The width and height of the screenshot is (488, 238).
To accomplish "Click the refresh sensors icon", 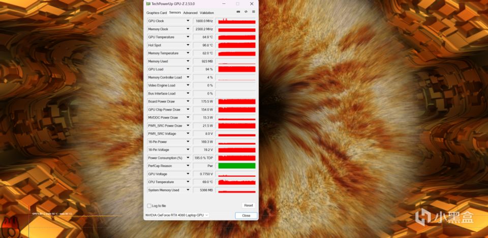I will pyautogui.click(x=246, y=12).
